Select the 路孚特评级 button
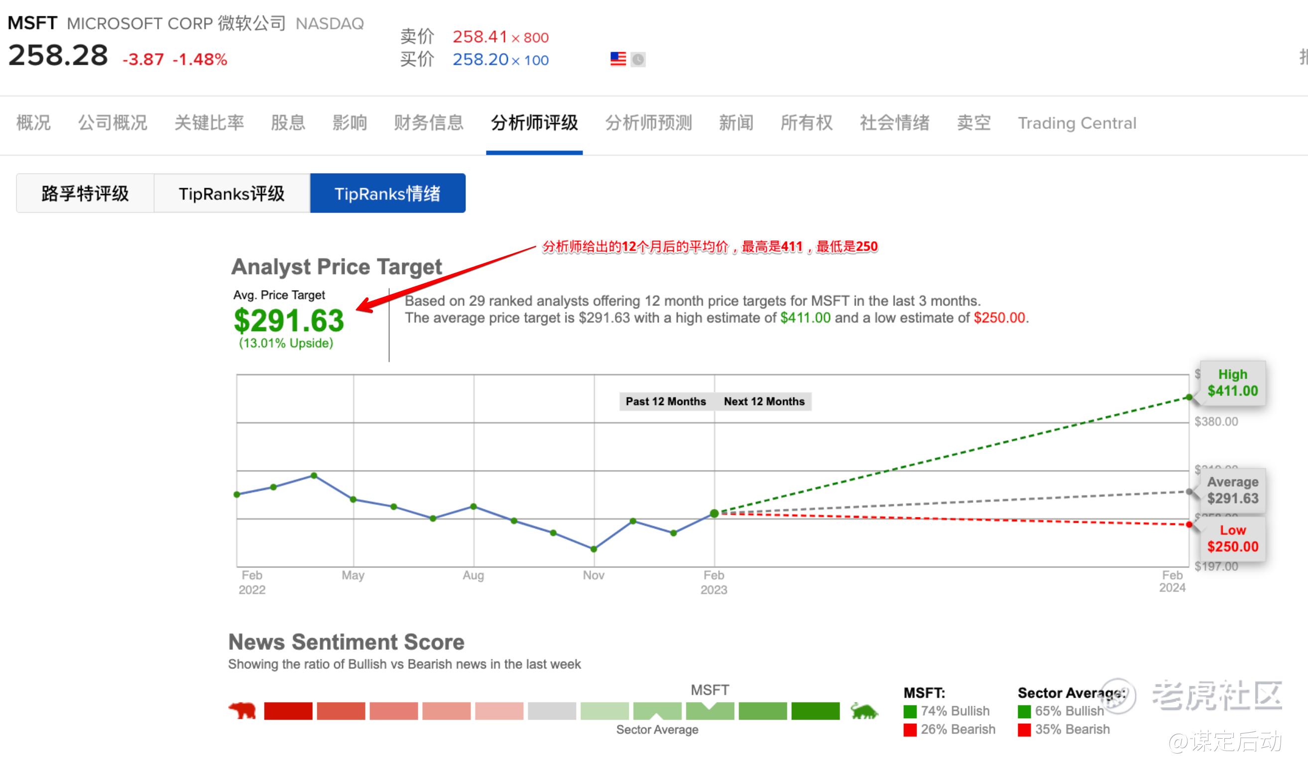1308x771 pixels. point(85,193)
